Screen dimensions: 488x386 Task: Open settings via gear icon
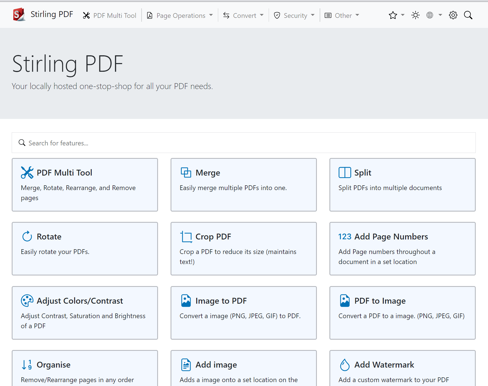(453, 15)
